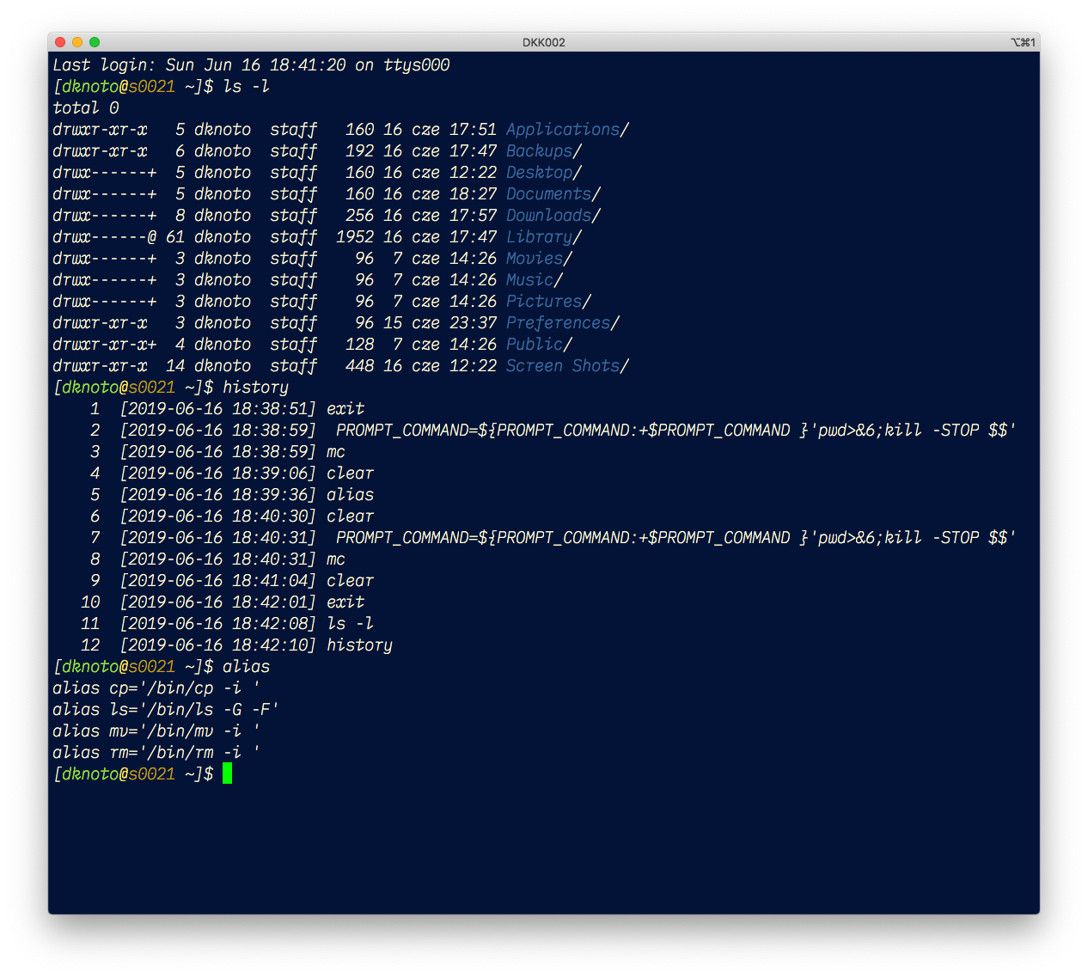The height and width of the screenshot is (978, 1088).
Task: Click the keyboard shortcut indicator in the title bar
Action: 1023,42
